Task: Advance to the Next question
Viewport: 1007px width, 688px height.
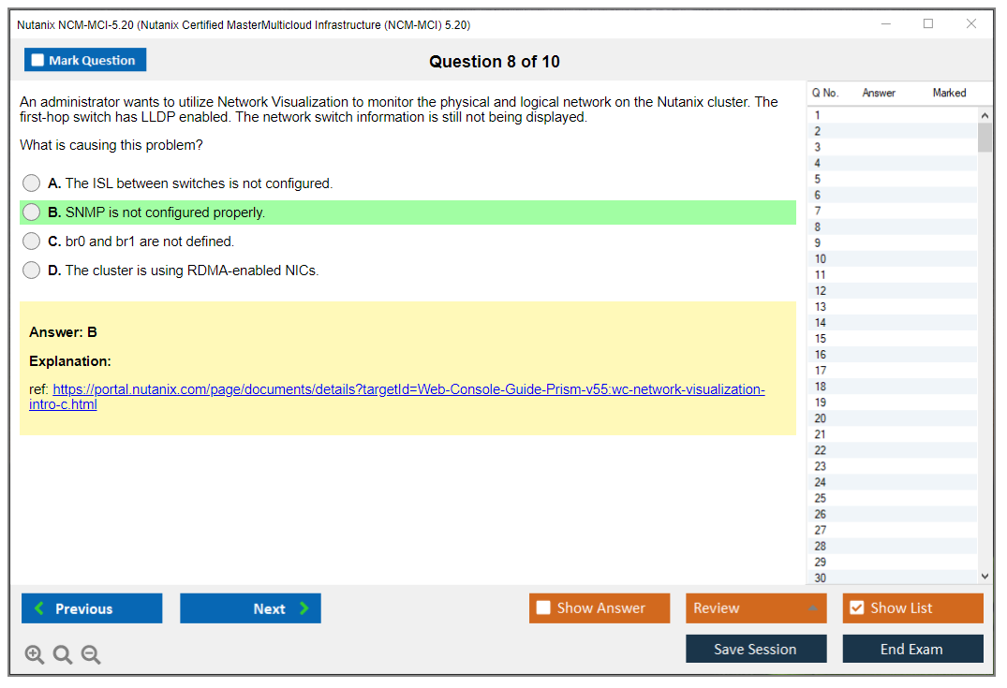Action: coord(250,608)
